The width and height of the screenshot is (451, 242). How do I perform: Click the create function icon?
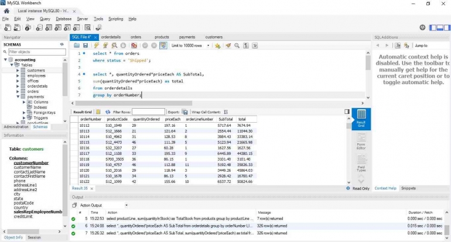[x=76, y=27]
